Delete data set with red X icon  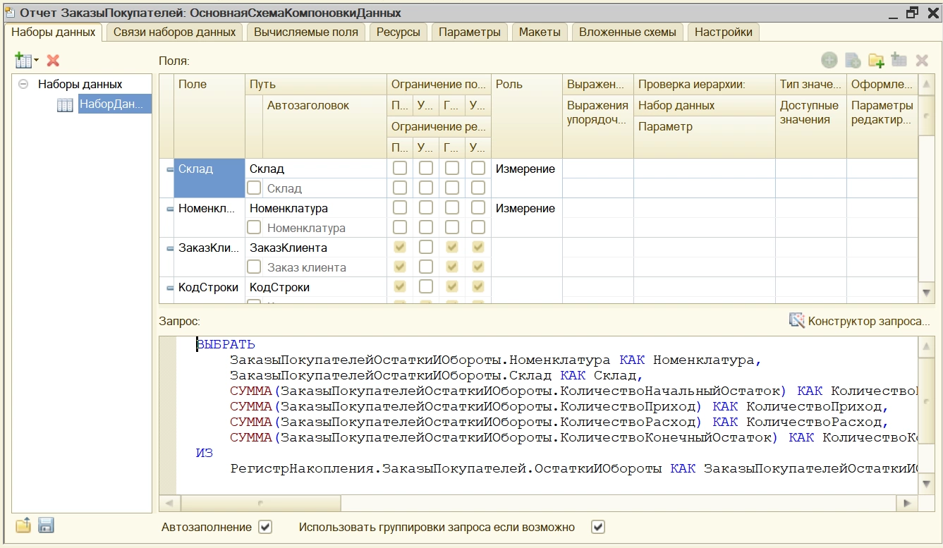[53, 61]
